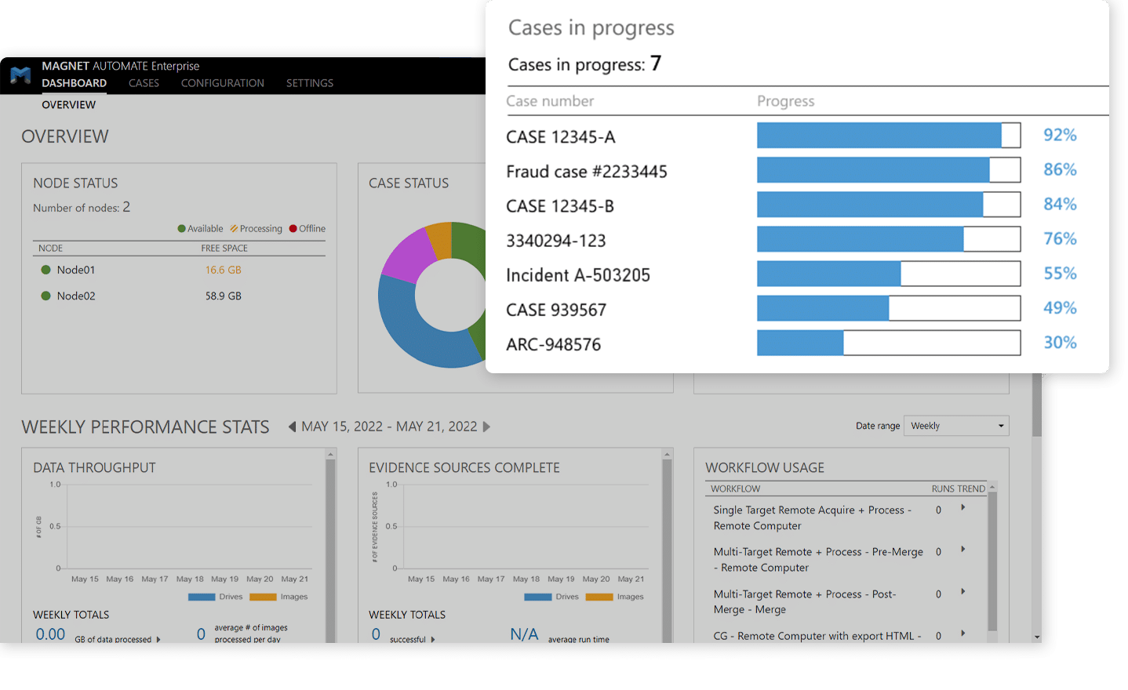Viewport: 1128px width, 690px height.
Task: Click the CASE 12345-A case entry
Action: pyautogui.click(x=560, y=137)
